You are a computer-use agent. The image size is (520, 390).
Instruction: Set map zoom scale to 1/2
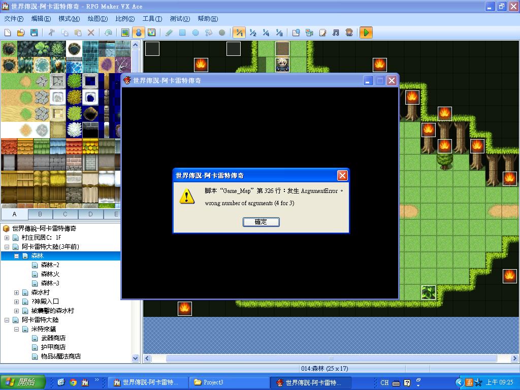click(x=253, y=32)
